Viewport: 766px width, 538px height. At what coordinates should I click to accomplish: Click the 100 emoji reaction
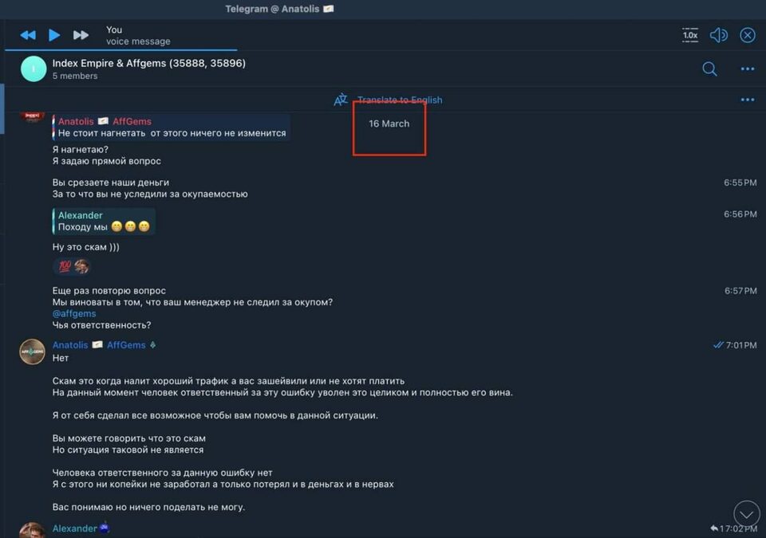coord(65,266)
